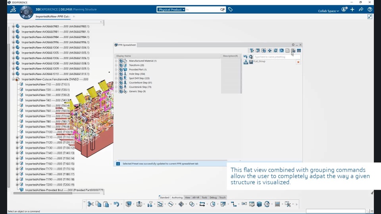The width and height of the screenshot is (381, 214).
Task: Click the Copy icon in bottom toolbar
Action: pyautogui.click(x=98, y=204)
